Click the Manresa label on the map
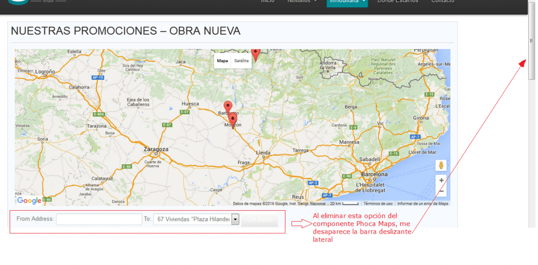Image resolution: width=538 pixels, height=265 pixels. click(x=349, y=142)
